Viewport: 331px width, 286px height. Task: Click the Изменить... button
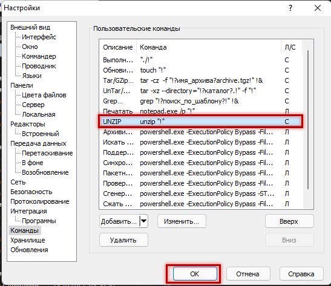(182, 221)
